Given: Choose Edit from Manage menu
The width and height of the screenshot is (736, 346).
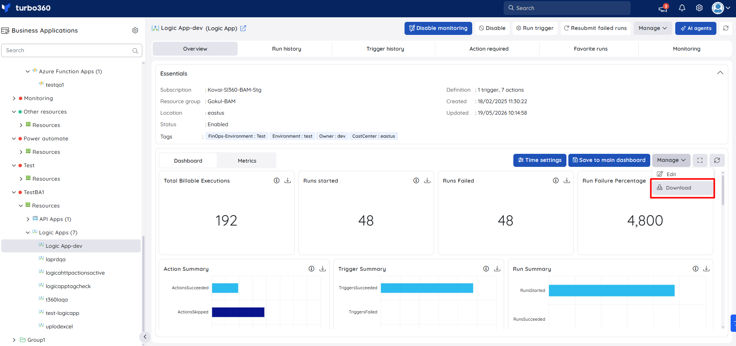Looking at the screenshot, I should pos(683,174).
